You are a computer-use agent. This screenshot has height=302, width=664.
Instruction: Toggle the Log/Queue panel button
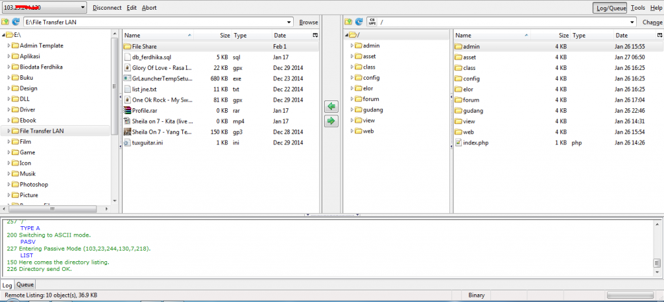pos(610,8)
